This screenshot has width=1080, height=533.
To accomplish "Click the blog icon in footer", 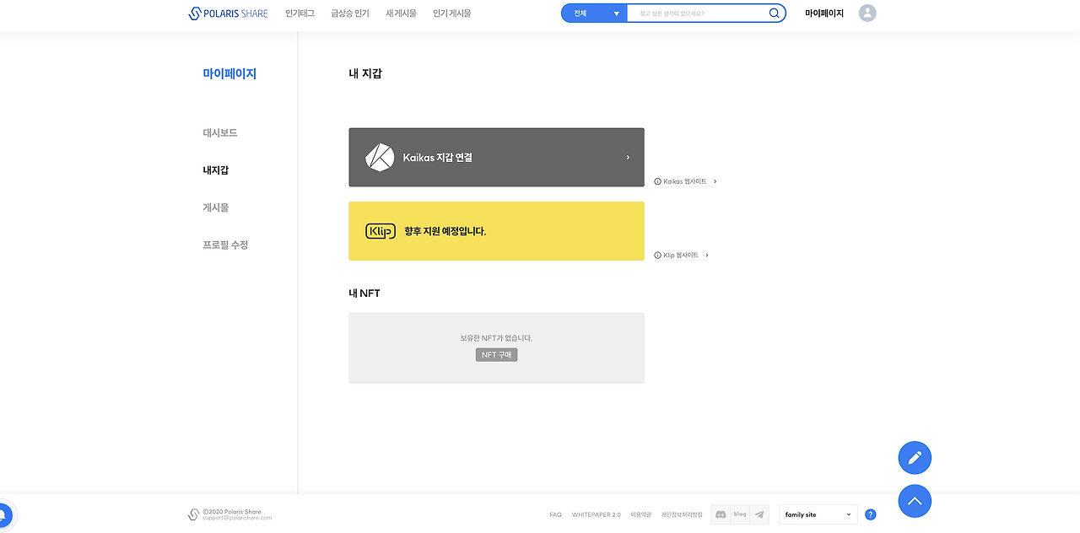I will [x=740, y=514].
